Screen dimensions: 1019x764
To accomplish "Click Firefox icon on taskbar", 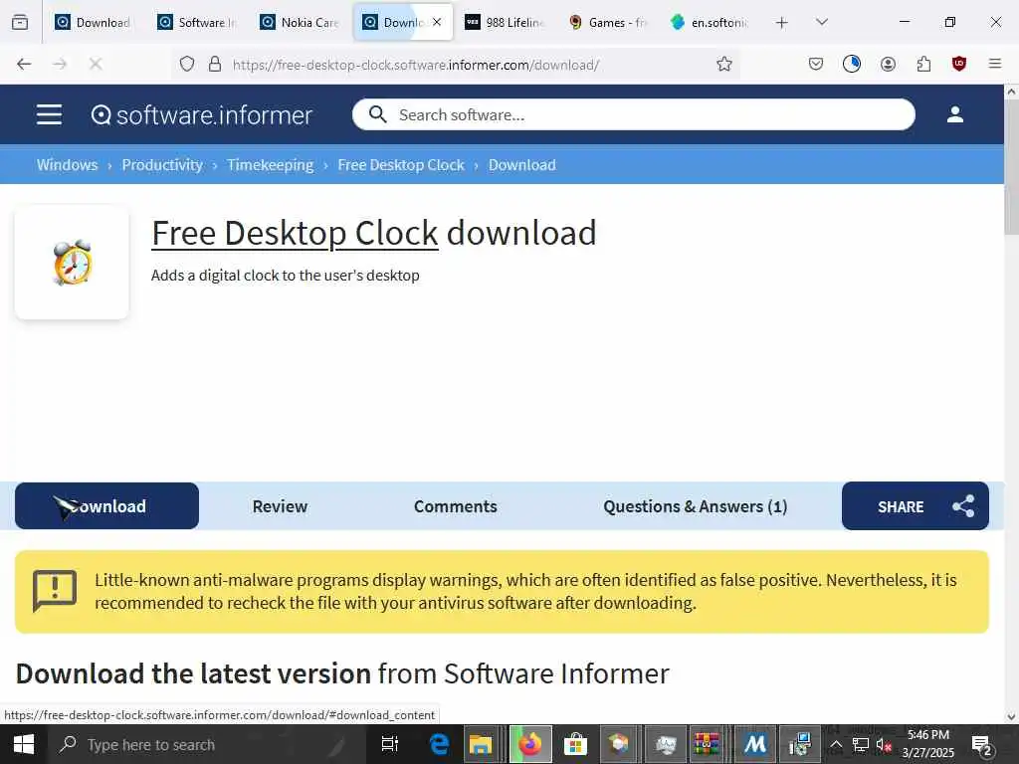I will click(x=530, y=744).
